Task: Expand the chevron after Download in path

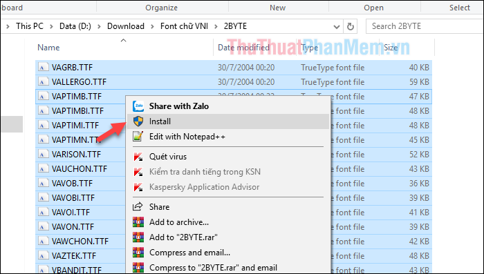Action: 153,26
